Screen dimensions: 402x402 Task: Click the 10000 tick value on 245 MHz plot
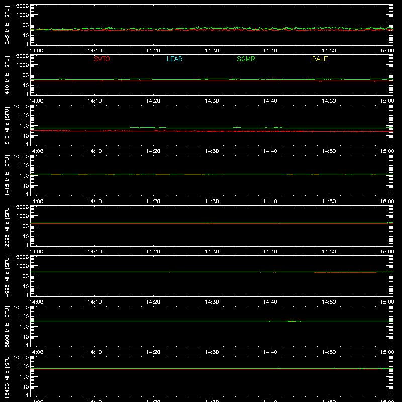tap(21, 6)
